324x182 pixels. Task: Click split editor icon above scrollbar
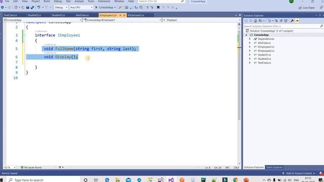(239, 24)
